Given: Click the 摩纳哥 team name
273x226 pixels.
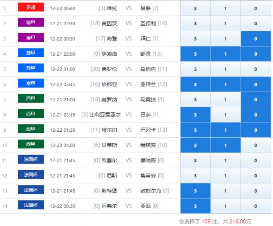Looking at the screenshot, I should point(148,161).
